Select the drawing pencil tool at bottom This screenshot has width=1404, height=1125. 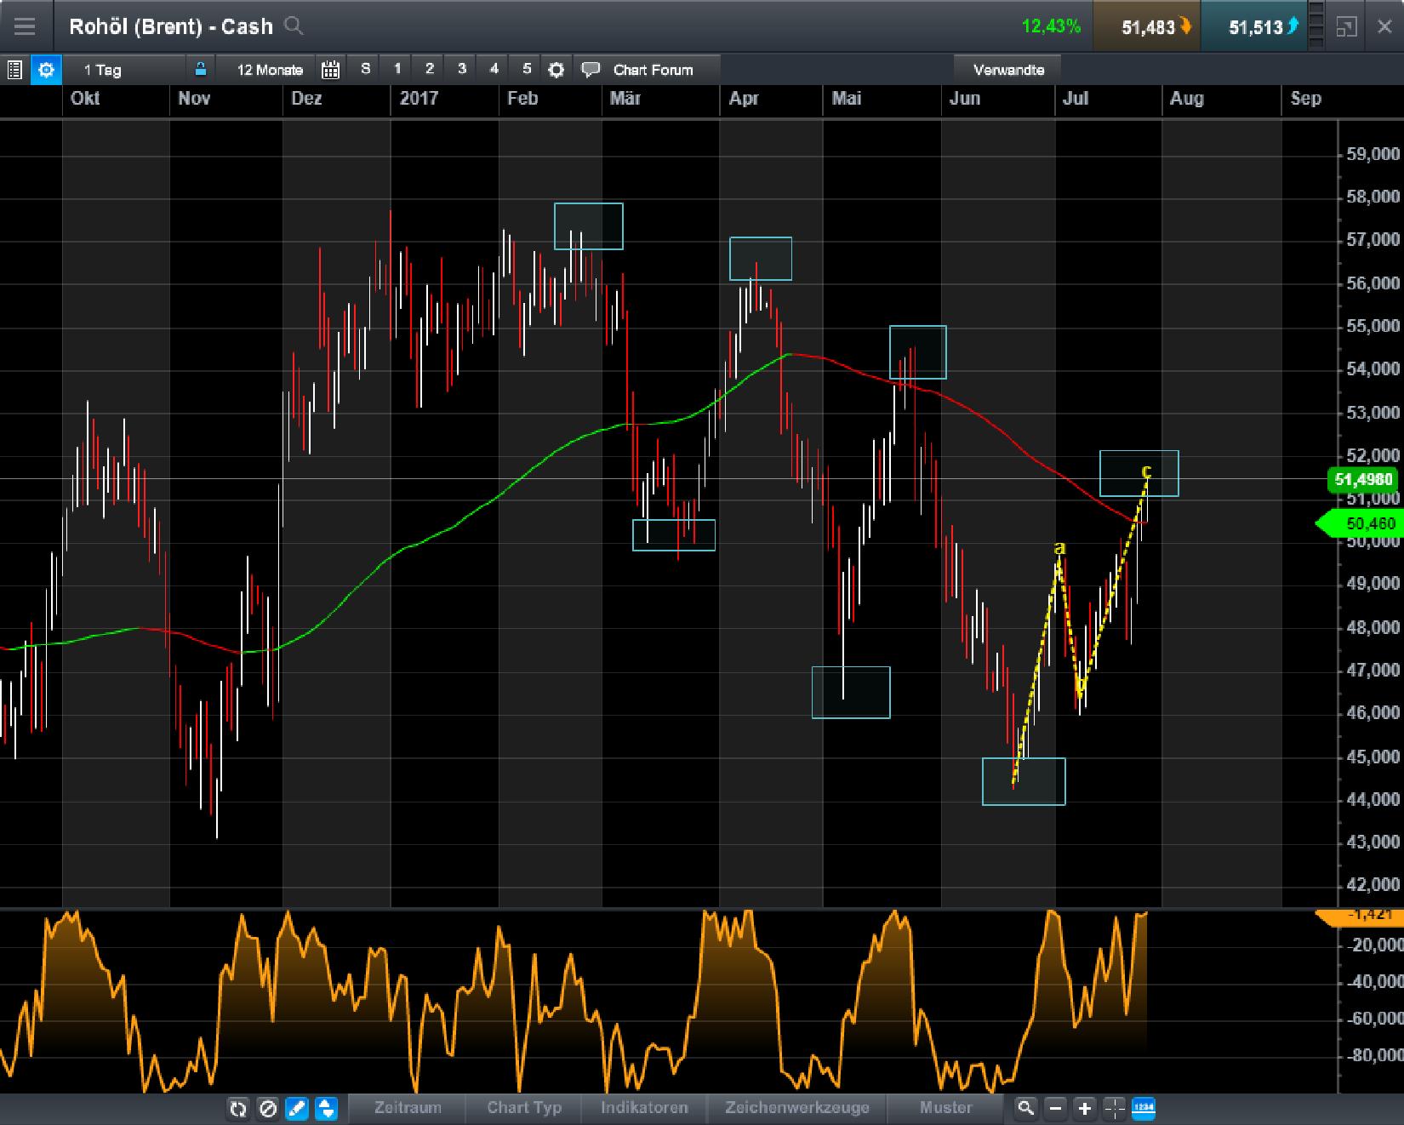pyautogui.click(x=296, y=1109)
